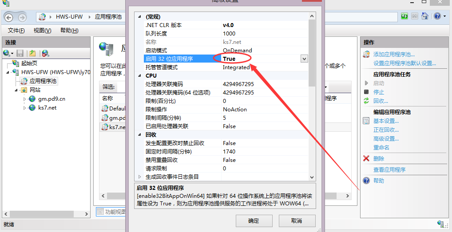The height and width of the screenshot is (232, 452).
Task: Click the 取消 button
Action: 297,221
